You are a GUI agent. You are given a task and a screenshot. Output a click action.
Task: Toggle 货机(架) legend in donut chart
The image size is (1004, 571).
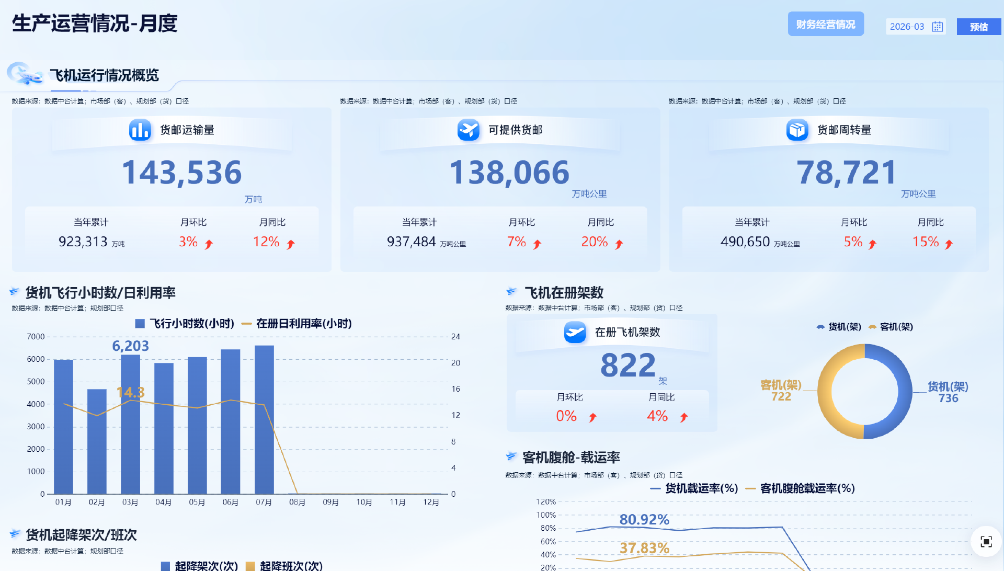(839, 327)
